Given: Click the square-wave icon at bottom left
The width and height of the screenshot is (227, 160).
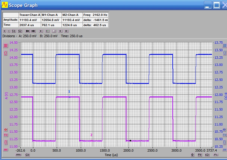Looking at the screenshot, I should (x=19, y=155).
